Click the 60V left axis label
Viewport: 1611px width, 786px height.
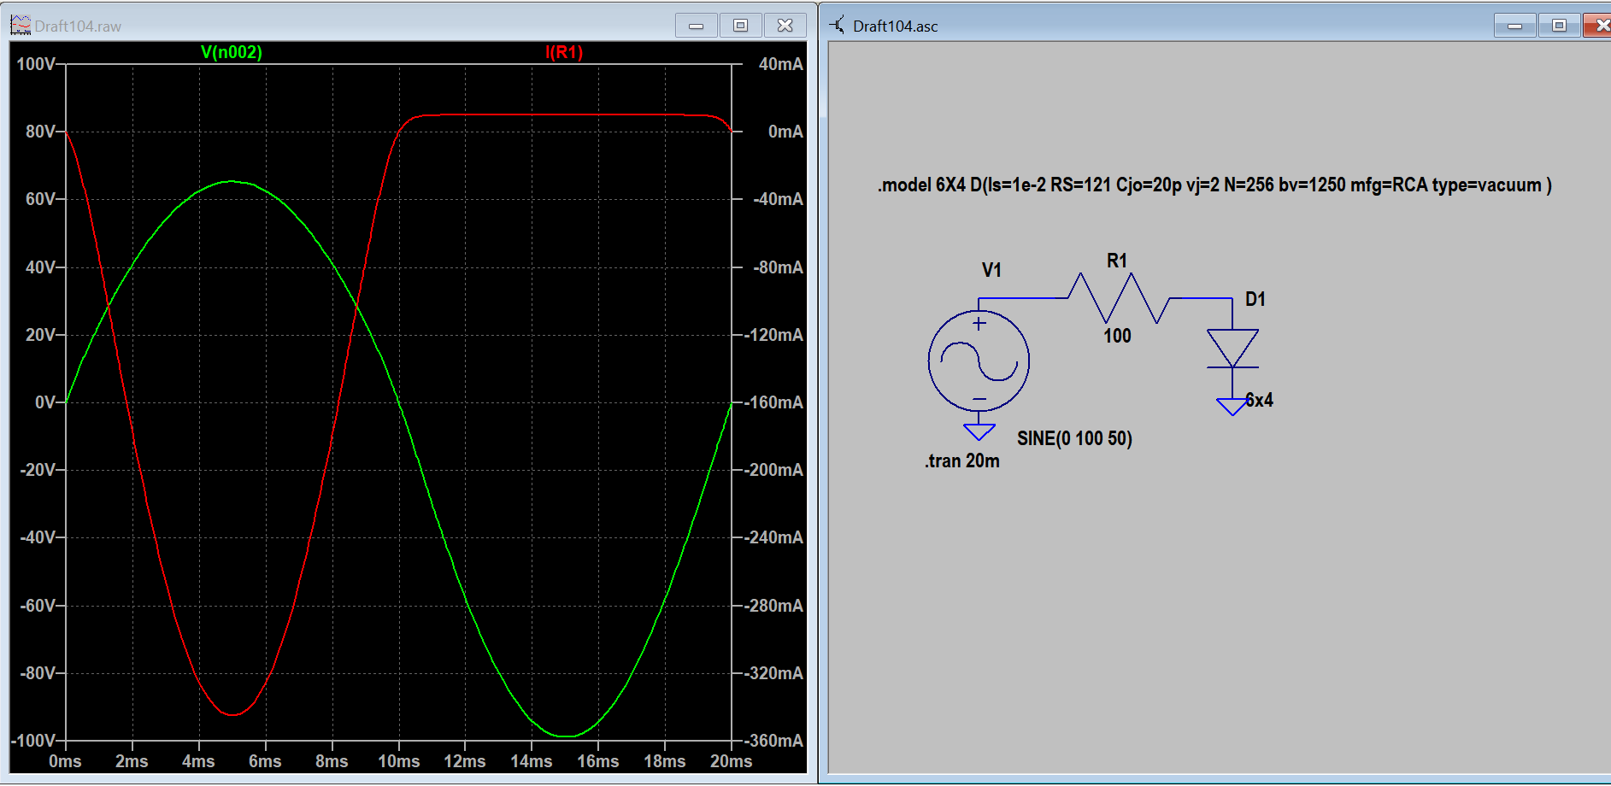pos(41,199)
